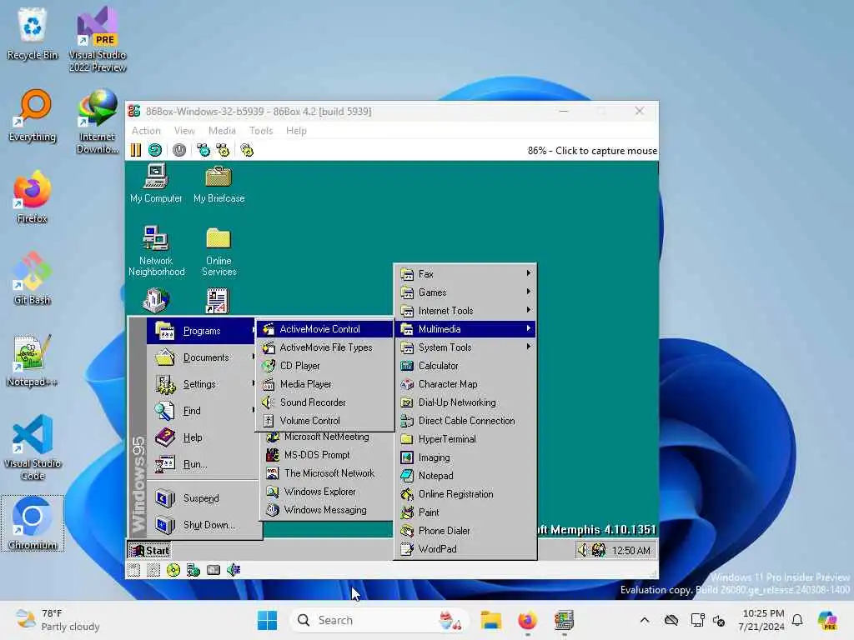Viewport: 854px width, 640px height.
Task: Open Online Registration
Action: tap(465, 493)
